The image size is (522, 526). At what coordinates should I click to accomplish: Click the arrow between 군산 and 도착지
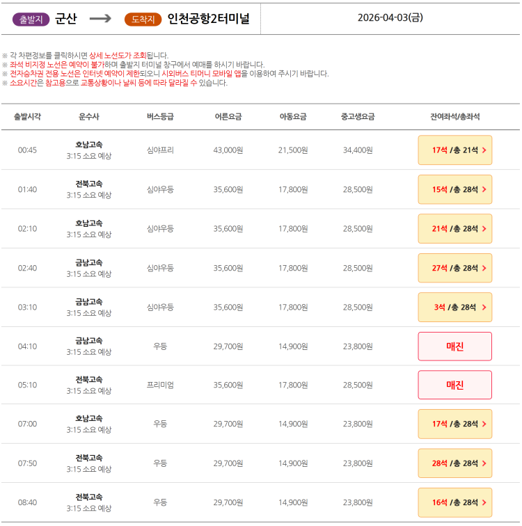tap(100, 19)
